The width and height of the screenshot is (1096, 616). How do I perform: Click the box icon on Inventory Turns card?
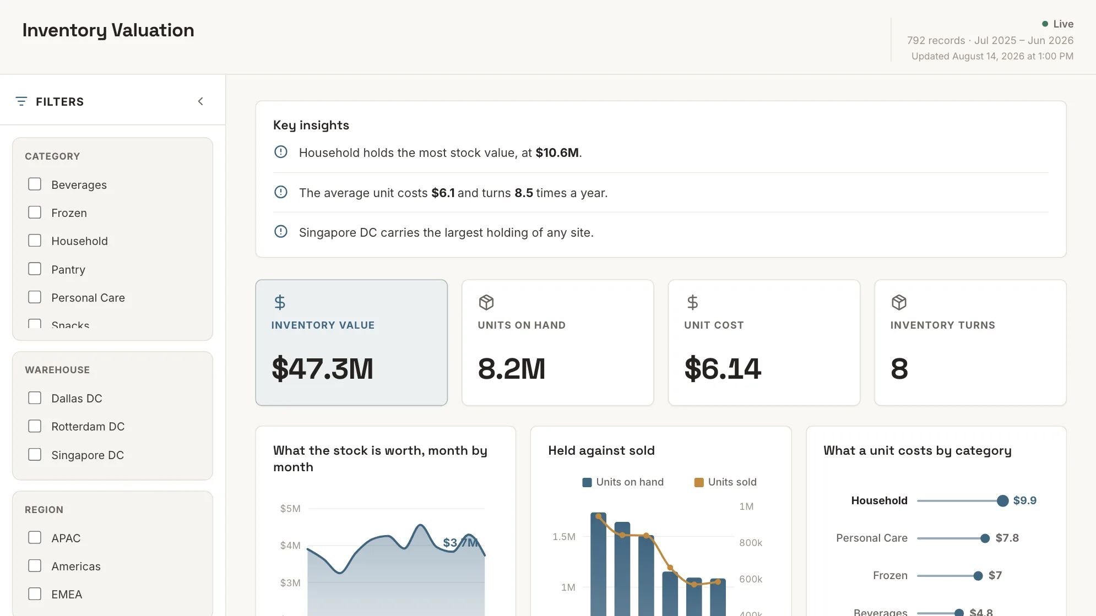coord(899,302)
